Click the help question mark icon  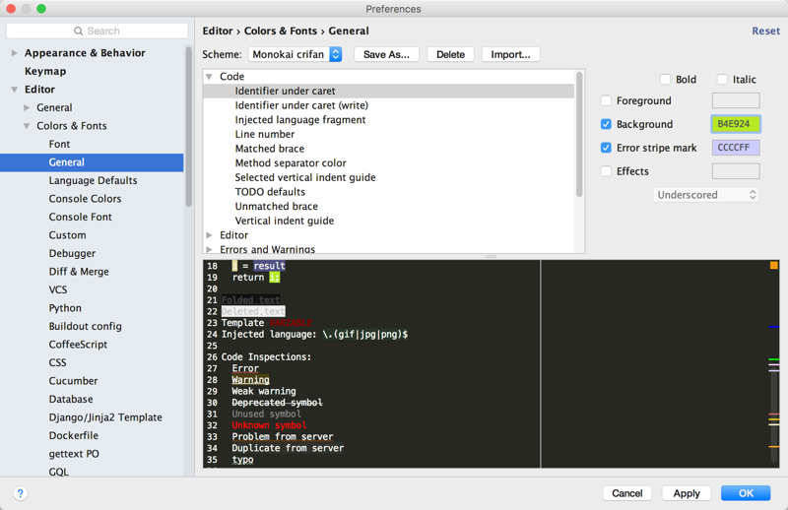[x=20, y=493]
